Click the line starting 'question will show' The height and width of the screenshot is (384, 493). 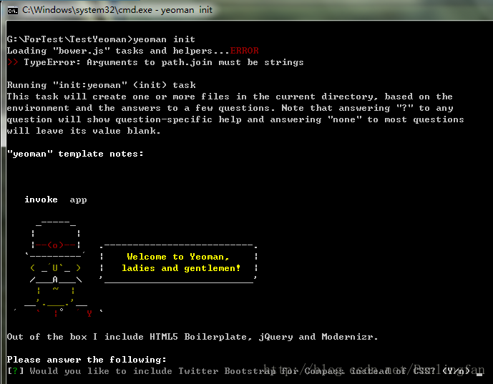click(x=235, y=119)
